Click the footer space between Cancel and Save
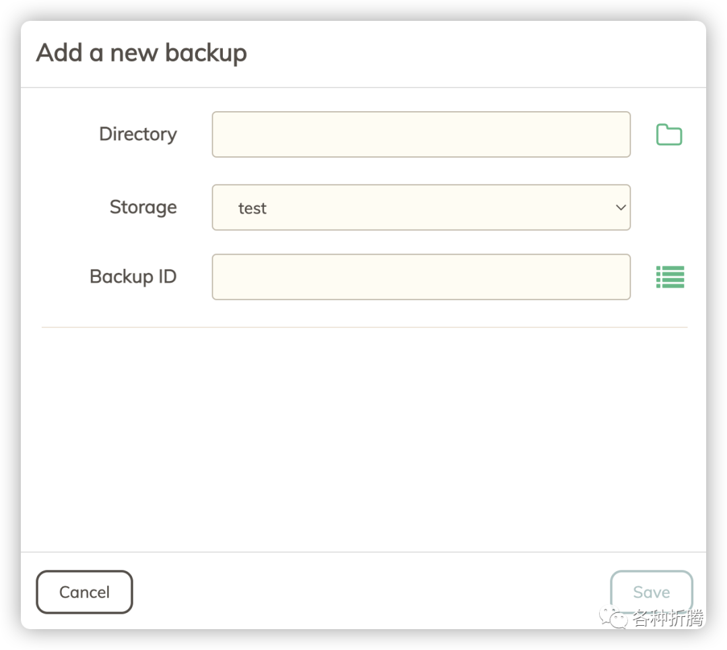Screen dimensions: 727x650 click(x=370, y=592)
